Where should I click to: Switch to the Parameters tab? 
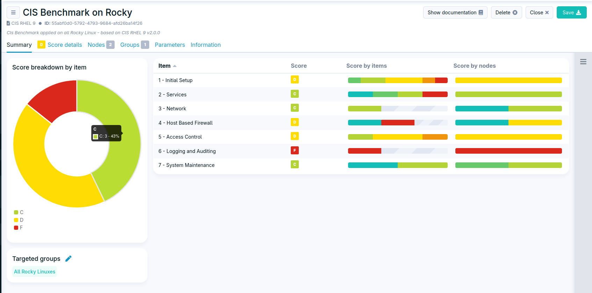[x=169, y=45]
